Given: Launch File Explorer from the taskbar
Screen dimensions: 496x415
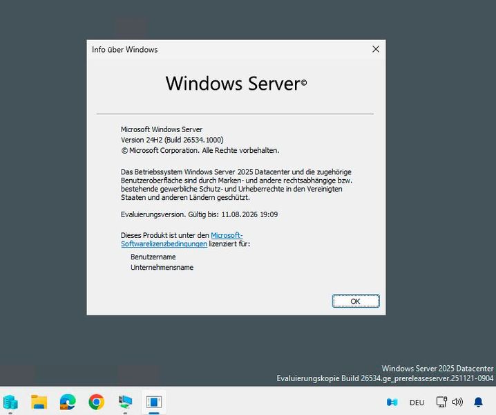Looking at the screenshot, I should (39, 403).
